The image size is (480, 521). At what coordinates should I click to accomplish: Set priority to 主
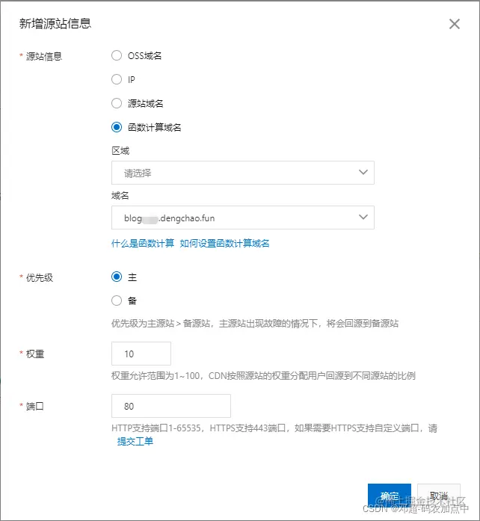coord(117,277)
